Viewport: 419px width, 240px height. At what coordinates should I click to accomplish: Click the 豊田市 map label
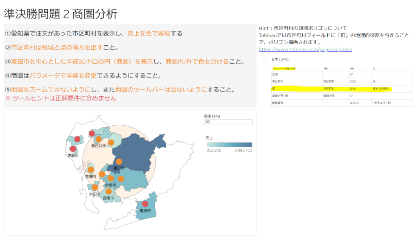click(x=119, y=168)
